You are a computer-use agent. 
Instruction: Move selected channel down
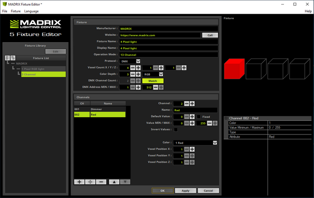click(125, 182)
